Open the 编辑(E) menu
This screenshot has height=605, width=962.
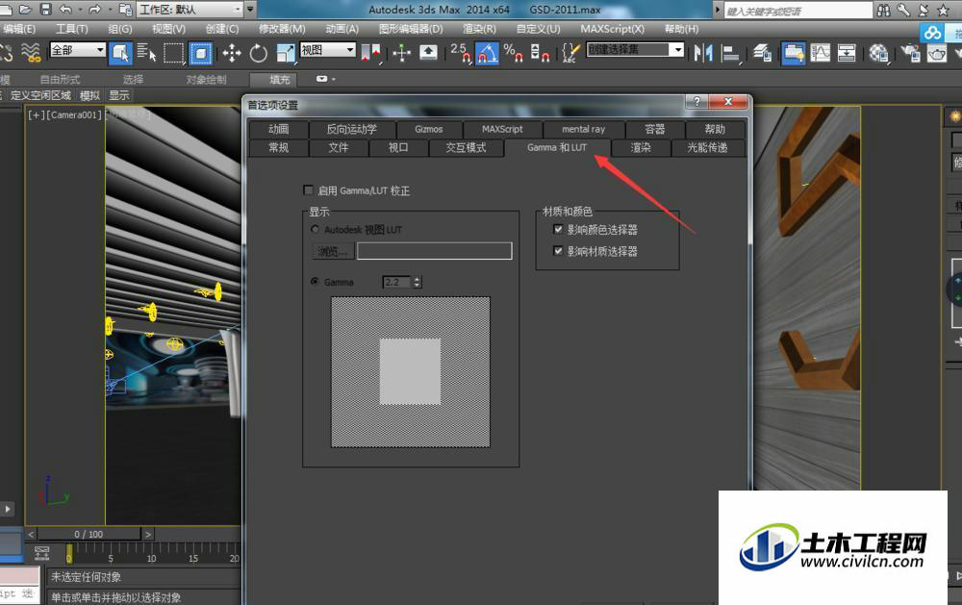pyautogui.click(x=18, y=29)
